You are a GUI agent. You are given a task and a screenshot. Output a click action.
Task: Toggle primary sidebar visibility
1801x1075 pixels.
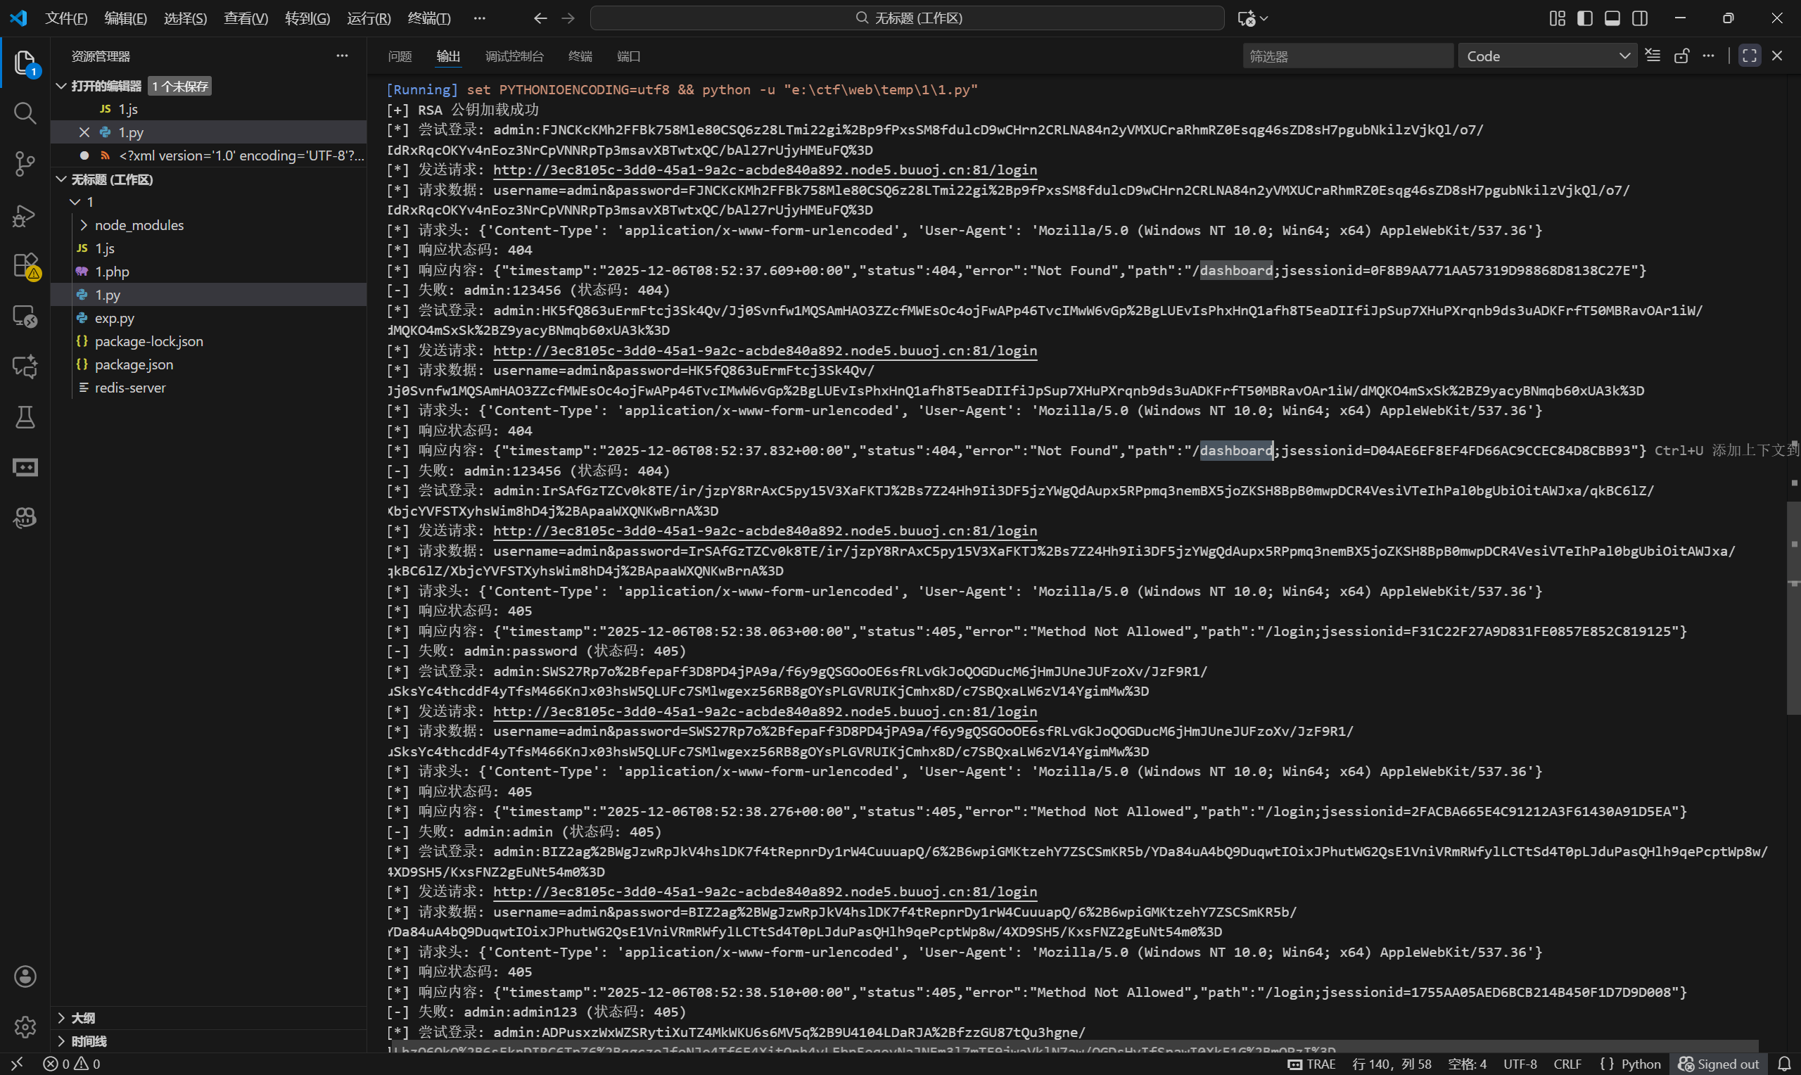tap(1584, 18)
